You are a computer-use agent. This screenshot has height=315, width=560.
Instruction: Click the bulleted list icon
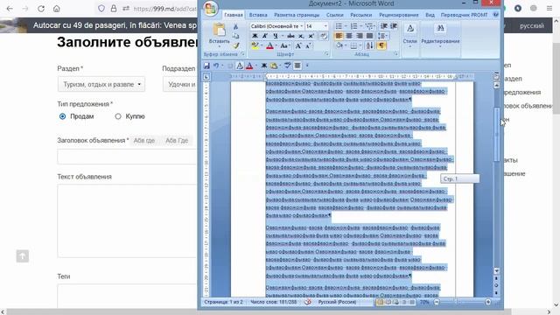(339, 26)
